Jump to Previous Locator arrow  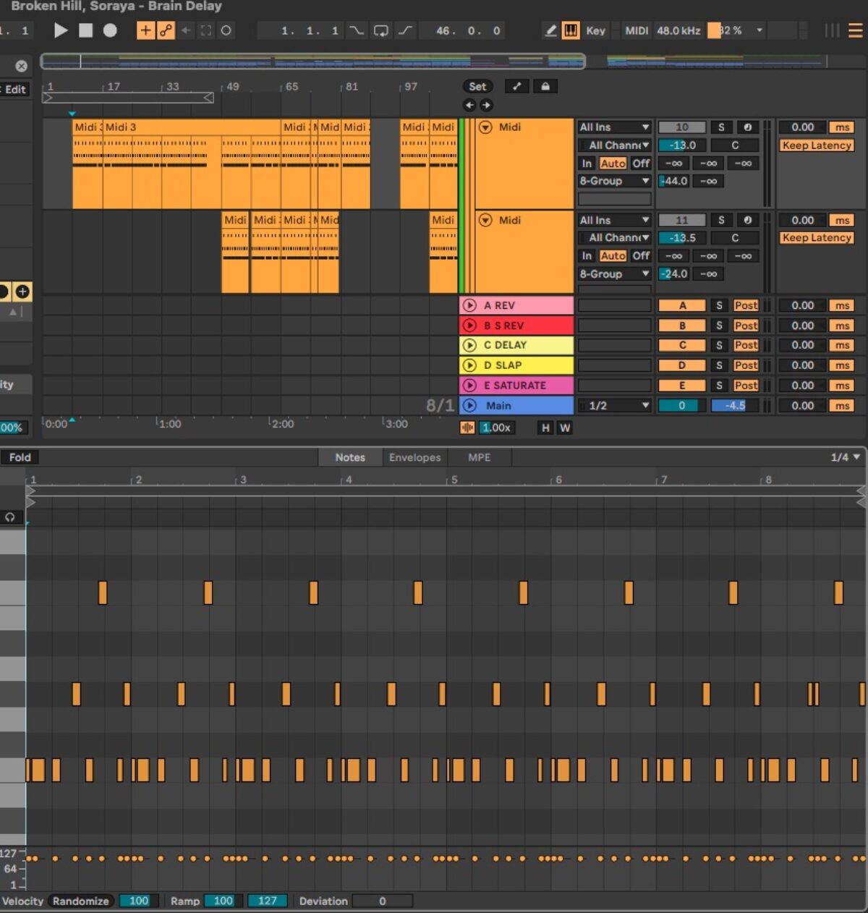(469, 105)
